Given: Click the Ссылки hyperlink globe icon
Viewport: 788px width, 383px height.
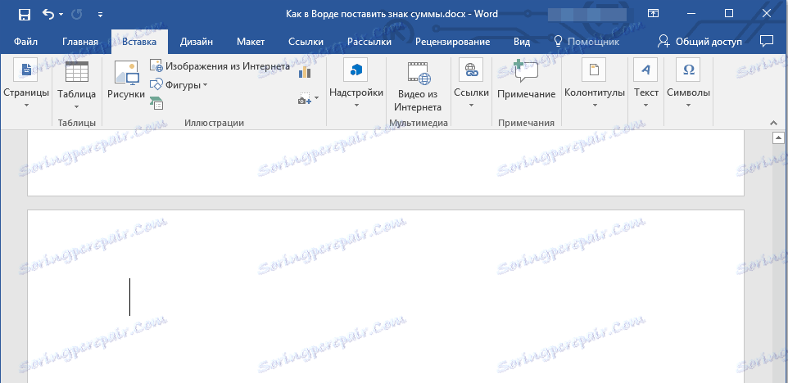Looking at the screenshot, I should 471,70.
